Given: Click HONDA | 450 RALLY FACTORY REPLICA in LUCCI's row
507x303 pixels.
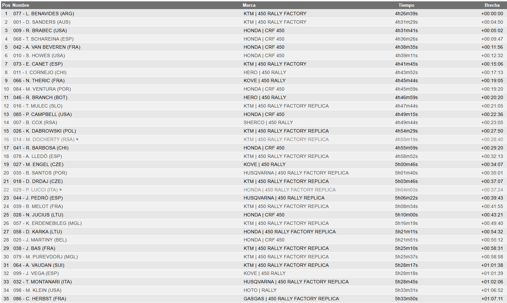Looking at the screenshot, I should (x=290, y=190).
